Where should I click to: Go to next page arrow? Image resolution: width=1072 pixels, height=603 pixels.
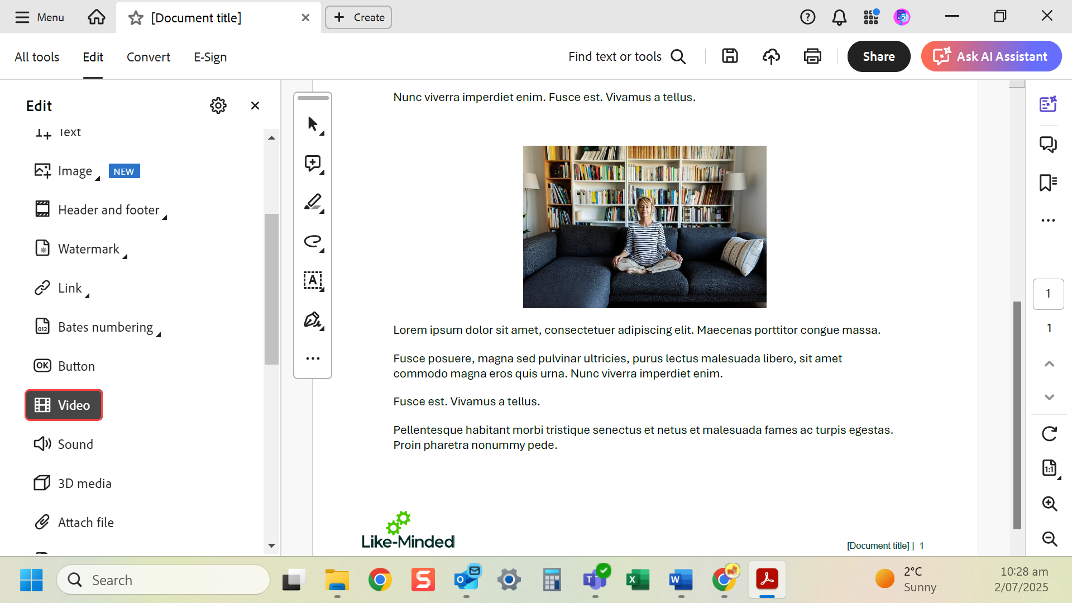point(1049,397)
